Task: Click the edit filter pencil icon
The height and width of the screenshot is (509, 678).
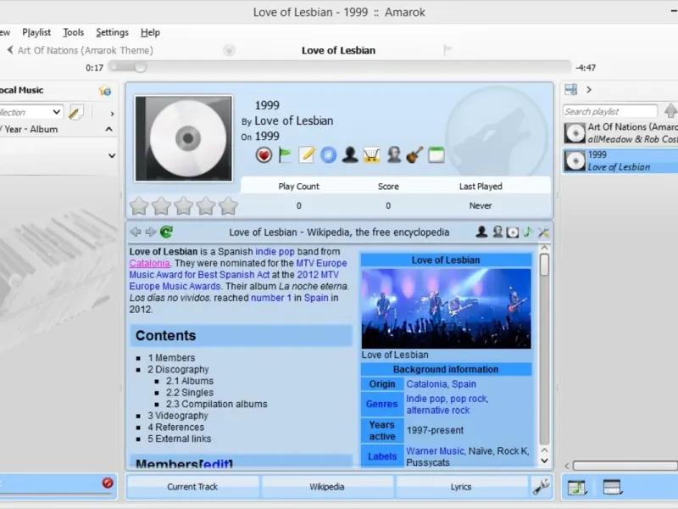Action: click(76, 113)
